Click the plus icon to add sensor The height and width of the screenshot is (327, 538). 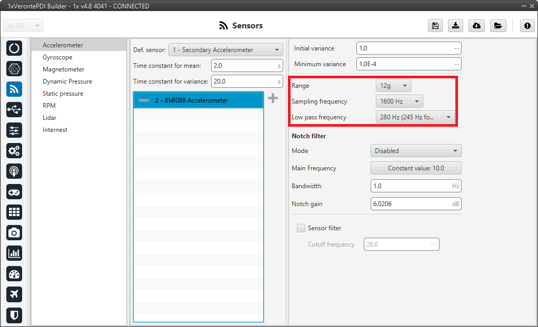[273, 98]
